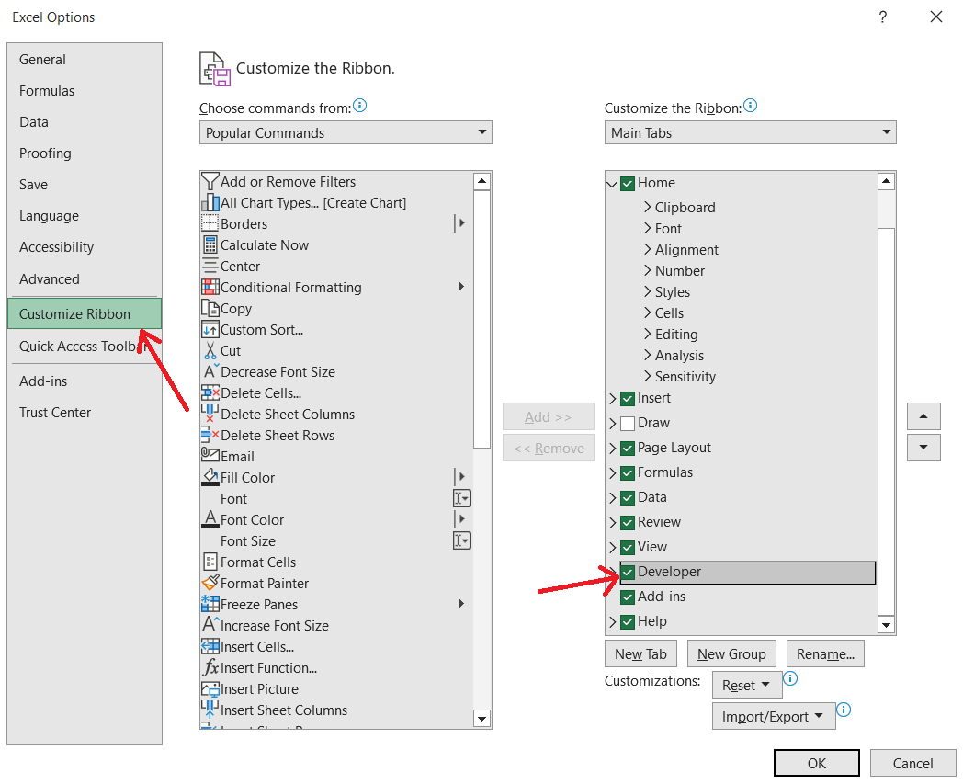Click the OK button

click(816, 763)
